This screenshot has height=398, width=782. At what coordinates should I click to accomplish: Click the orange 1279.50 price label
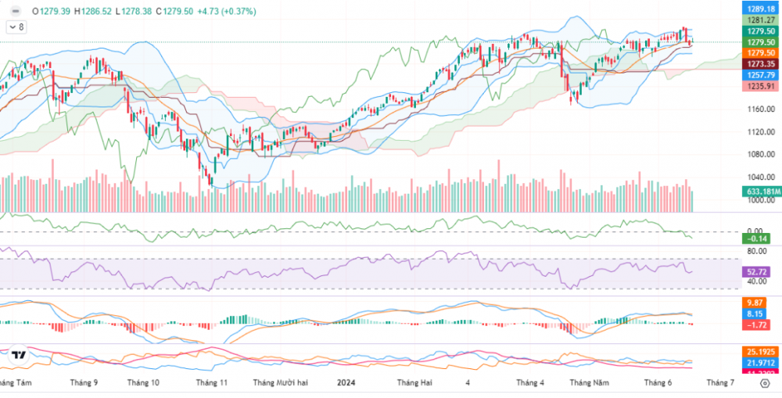click(x=760, y=52)
